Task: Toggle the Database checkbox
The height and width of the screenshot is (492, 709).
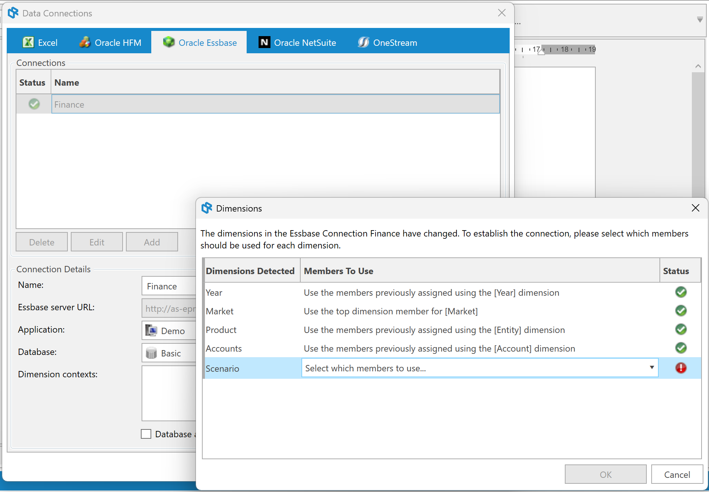Action: [x=146, y=434]
